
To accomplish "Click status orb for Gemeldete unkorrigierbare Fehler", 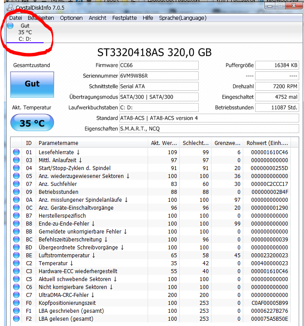I will pyautogui.click(x=16, y=231).
